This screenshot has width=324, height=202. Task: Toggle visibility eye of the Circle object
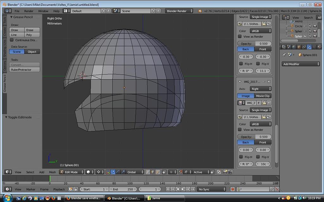(x=305, y=26)
